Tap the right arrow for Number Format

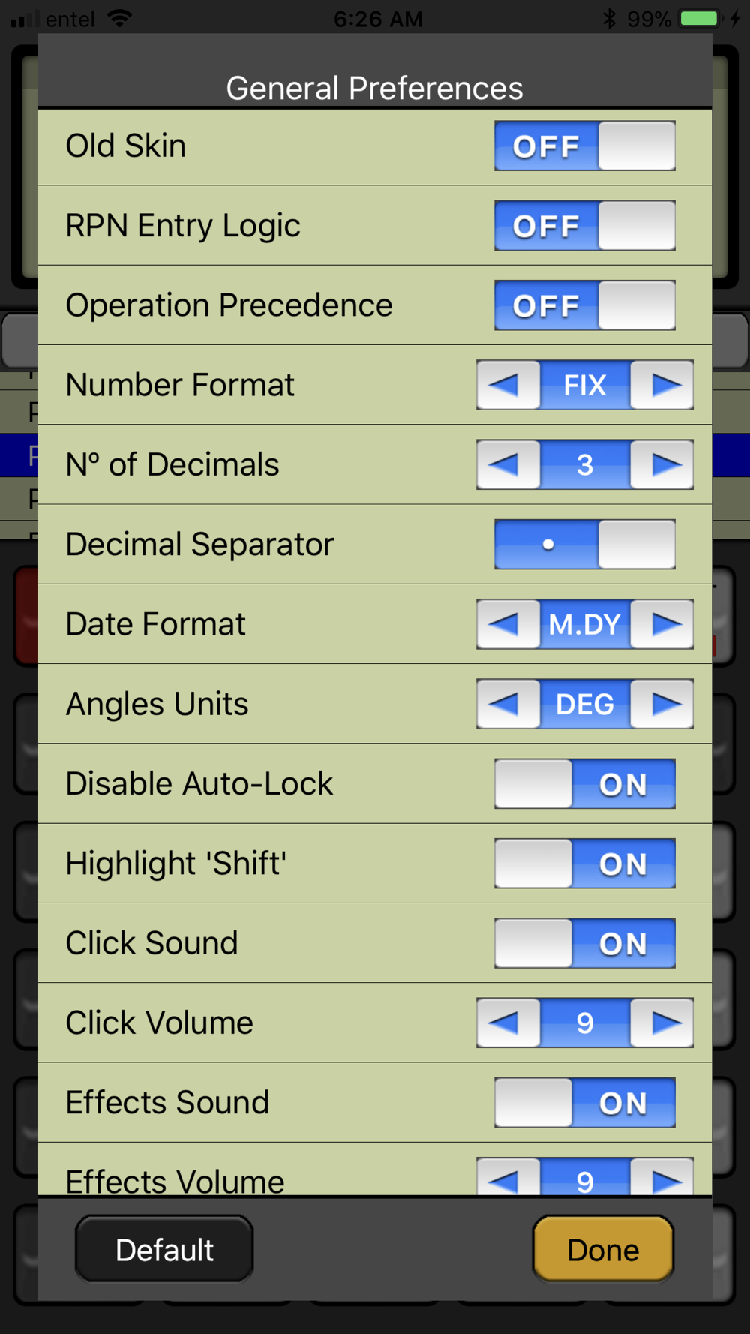pos(661,385)
